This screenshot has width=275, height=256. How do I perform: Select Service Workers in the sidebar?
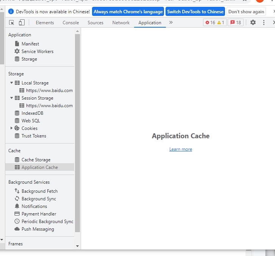tap(37, 52)
